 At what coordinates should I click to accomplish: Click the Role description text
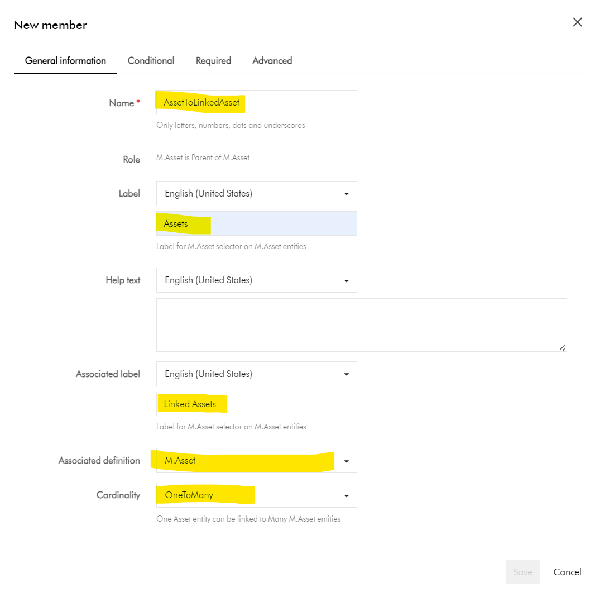[203, 158]
